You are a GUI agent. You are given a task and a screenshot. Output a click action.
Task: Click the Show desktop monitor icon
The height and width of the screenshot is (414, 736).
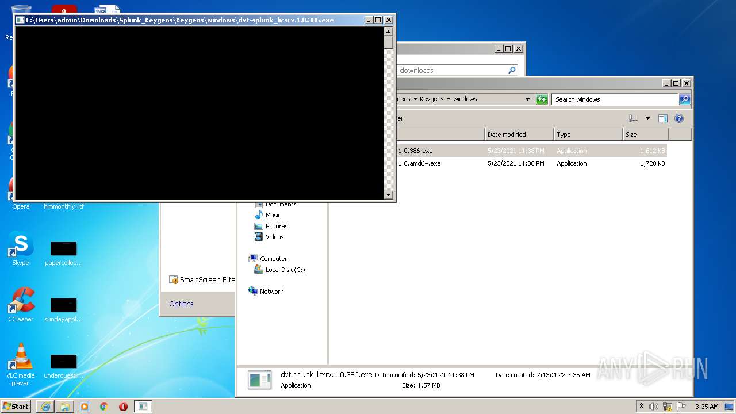pyautogui.click(x=729, y=407)
